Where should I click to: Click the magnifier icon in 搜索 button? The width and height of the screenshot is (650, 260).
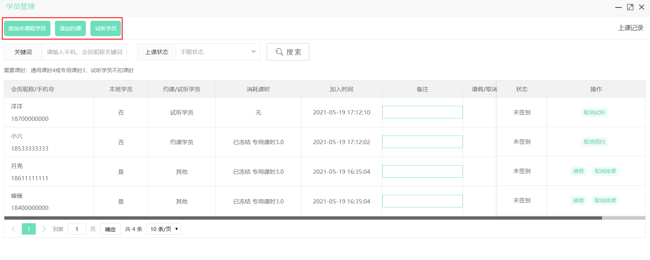click(279, 52)
